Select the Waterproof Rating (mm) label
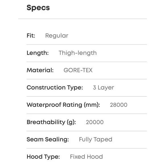This screenshot has height=165, width=165. [63, 105]
